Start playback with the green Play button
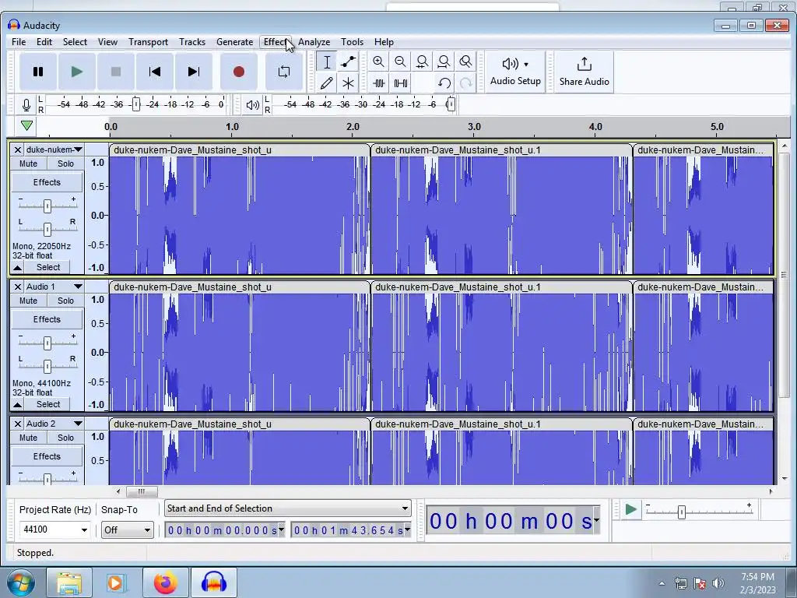The height and width of the screenshot is (598, 797). pos(77,72)
